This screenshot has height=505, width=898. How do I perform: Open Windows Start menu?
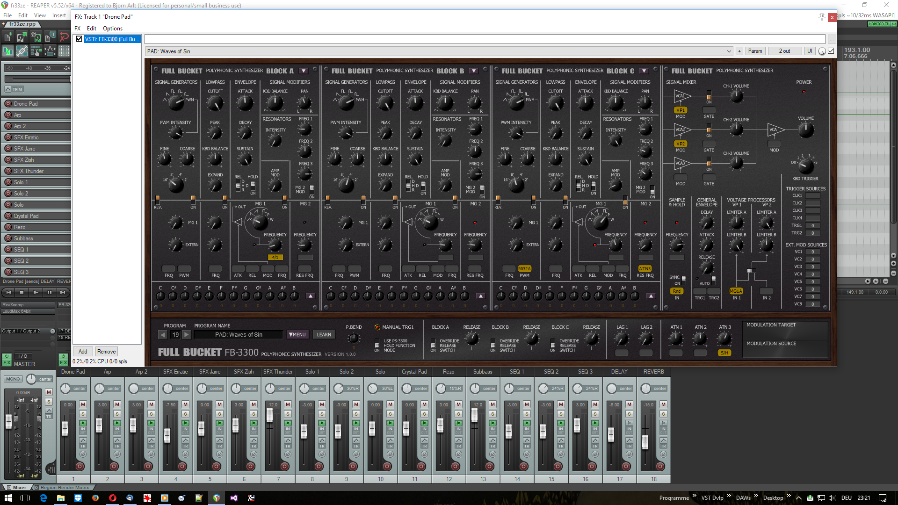click(x=8, y=498)
